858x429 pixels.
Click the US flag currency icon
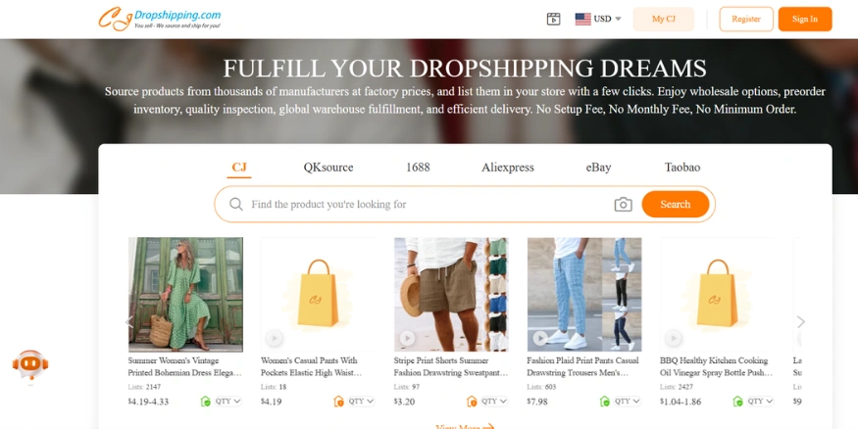tap(582, 20)
